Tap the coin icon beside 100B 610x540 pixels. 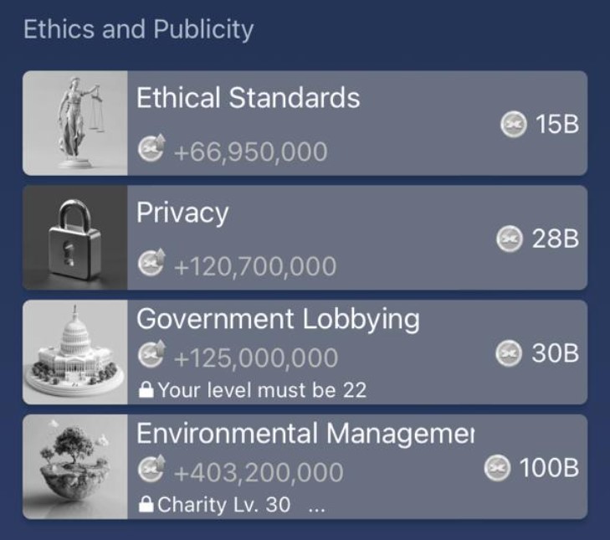click(497, 468)
